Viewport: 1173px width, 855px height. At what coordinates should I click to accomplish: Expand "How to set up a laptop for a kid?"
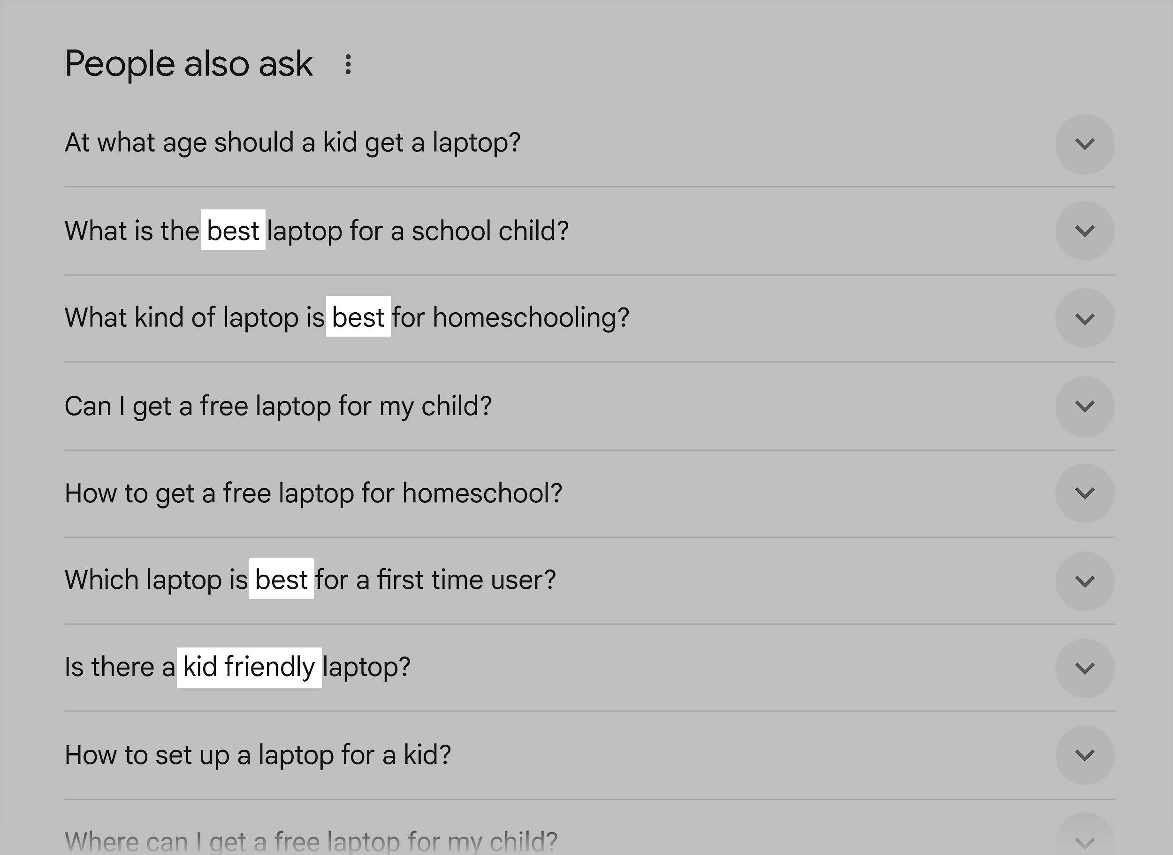point(1085,755)
